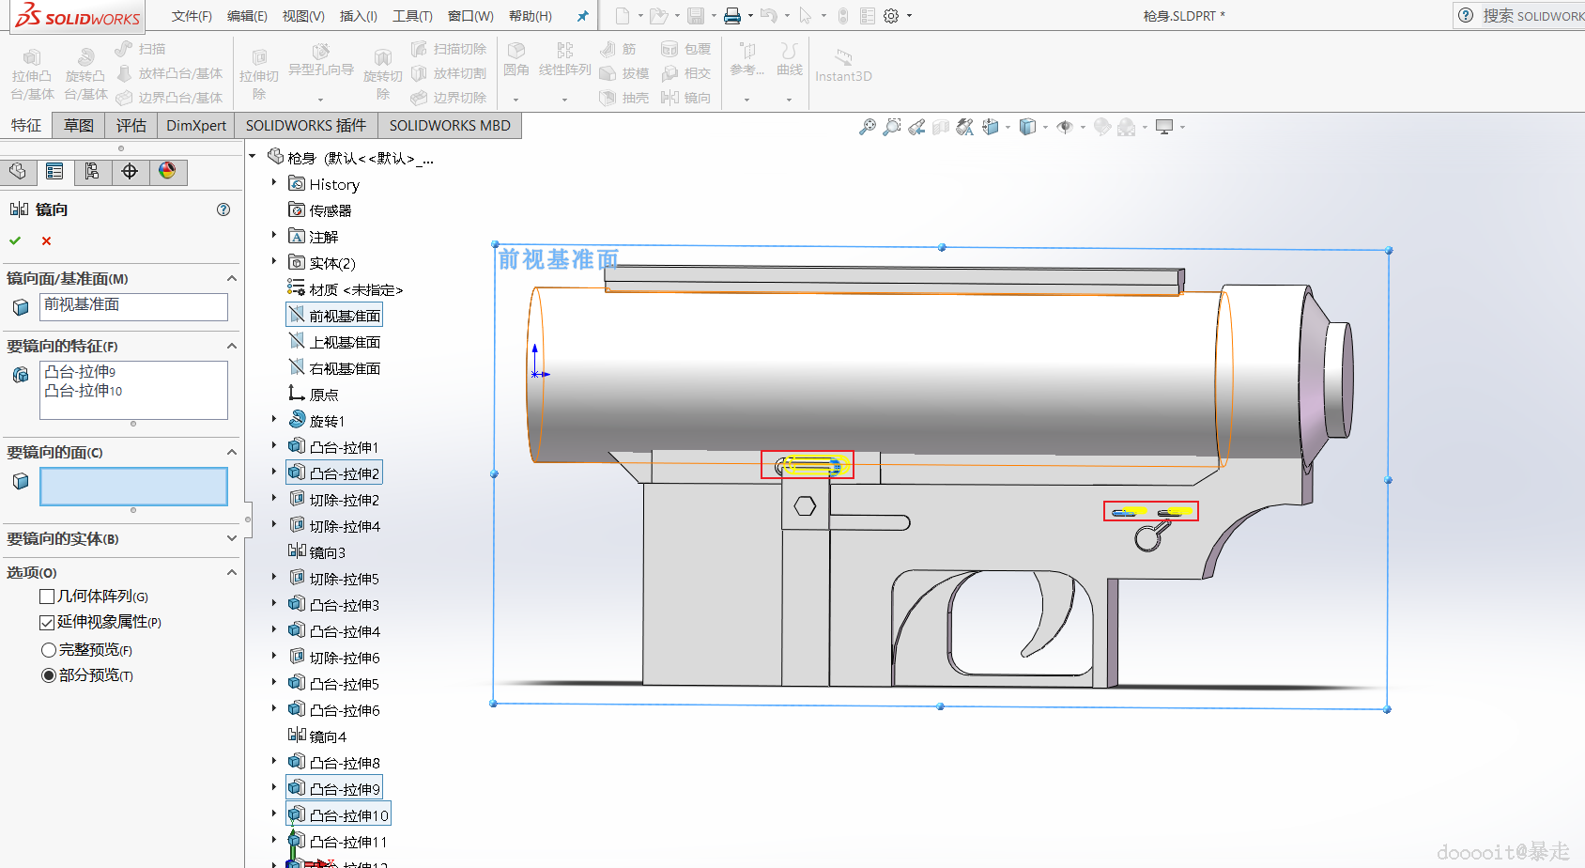
Task: Click the green checkmark to confirm mirror
Action: (x=15, y=240)
